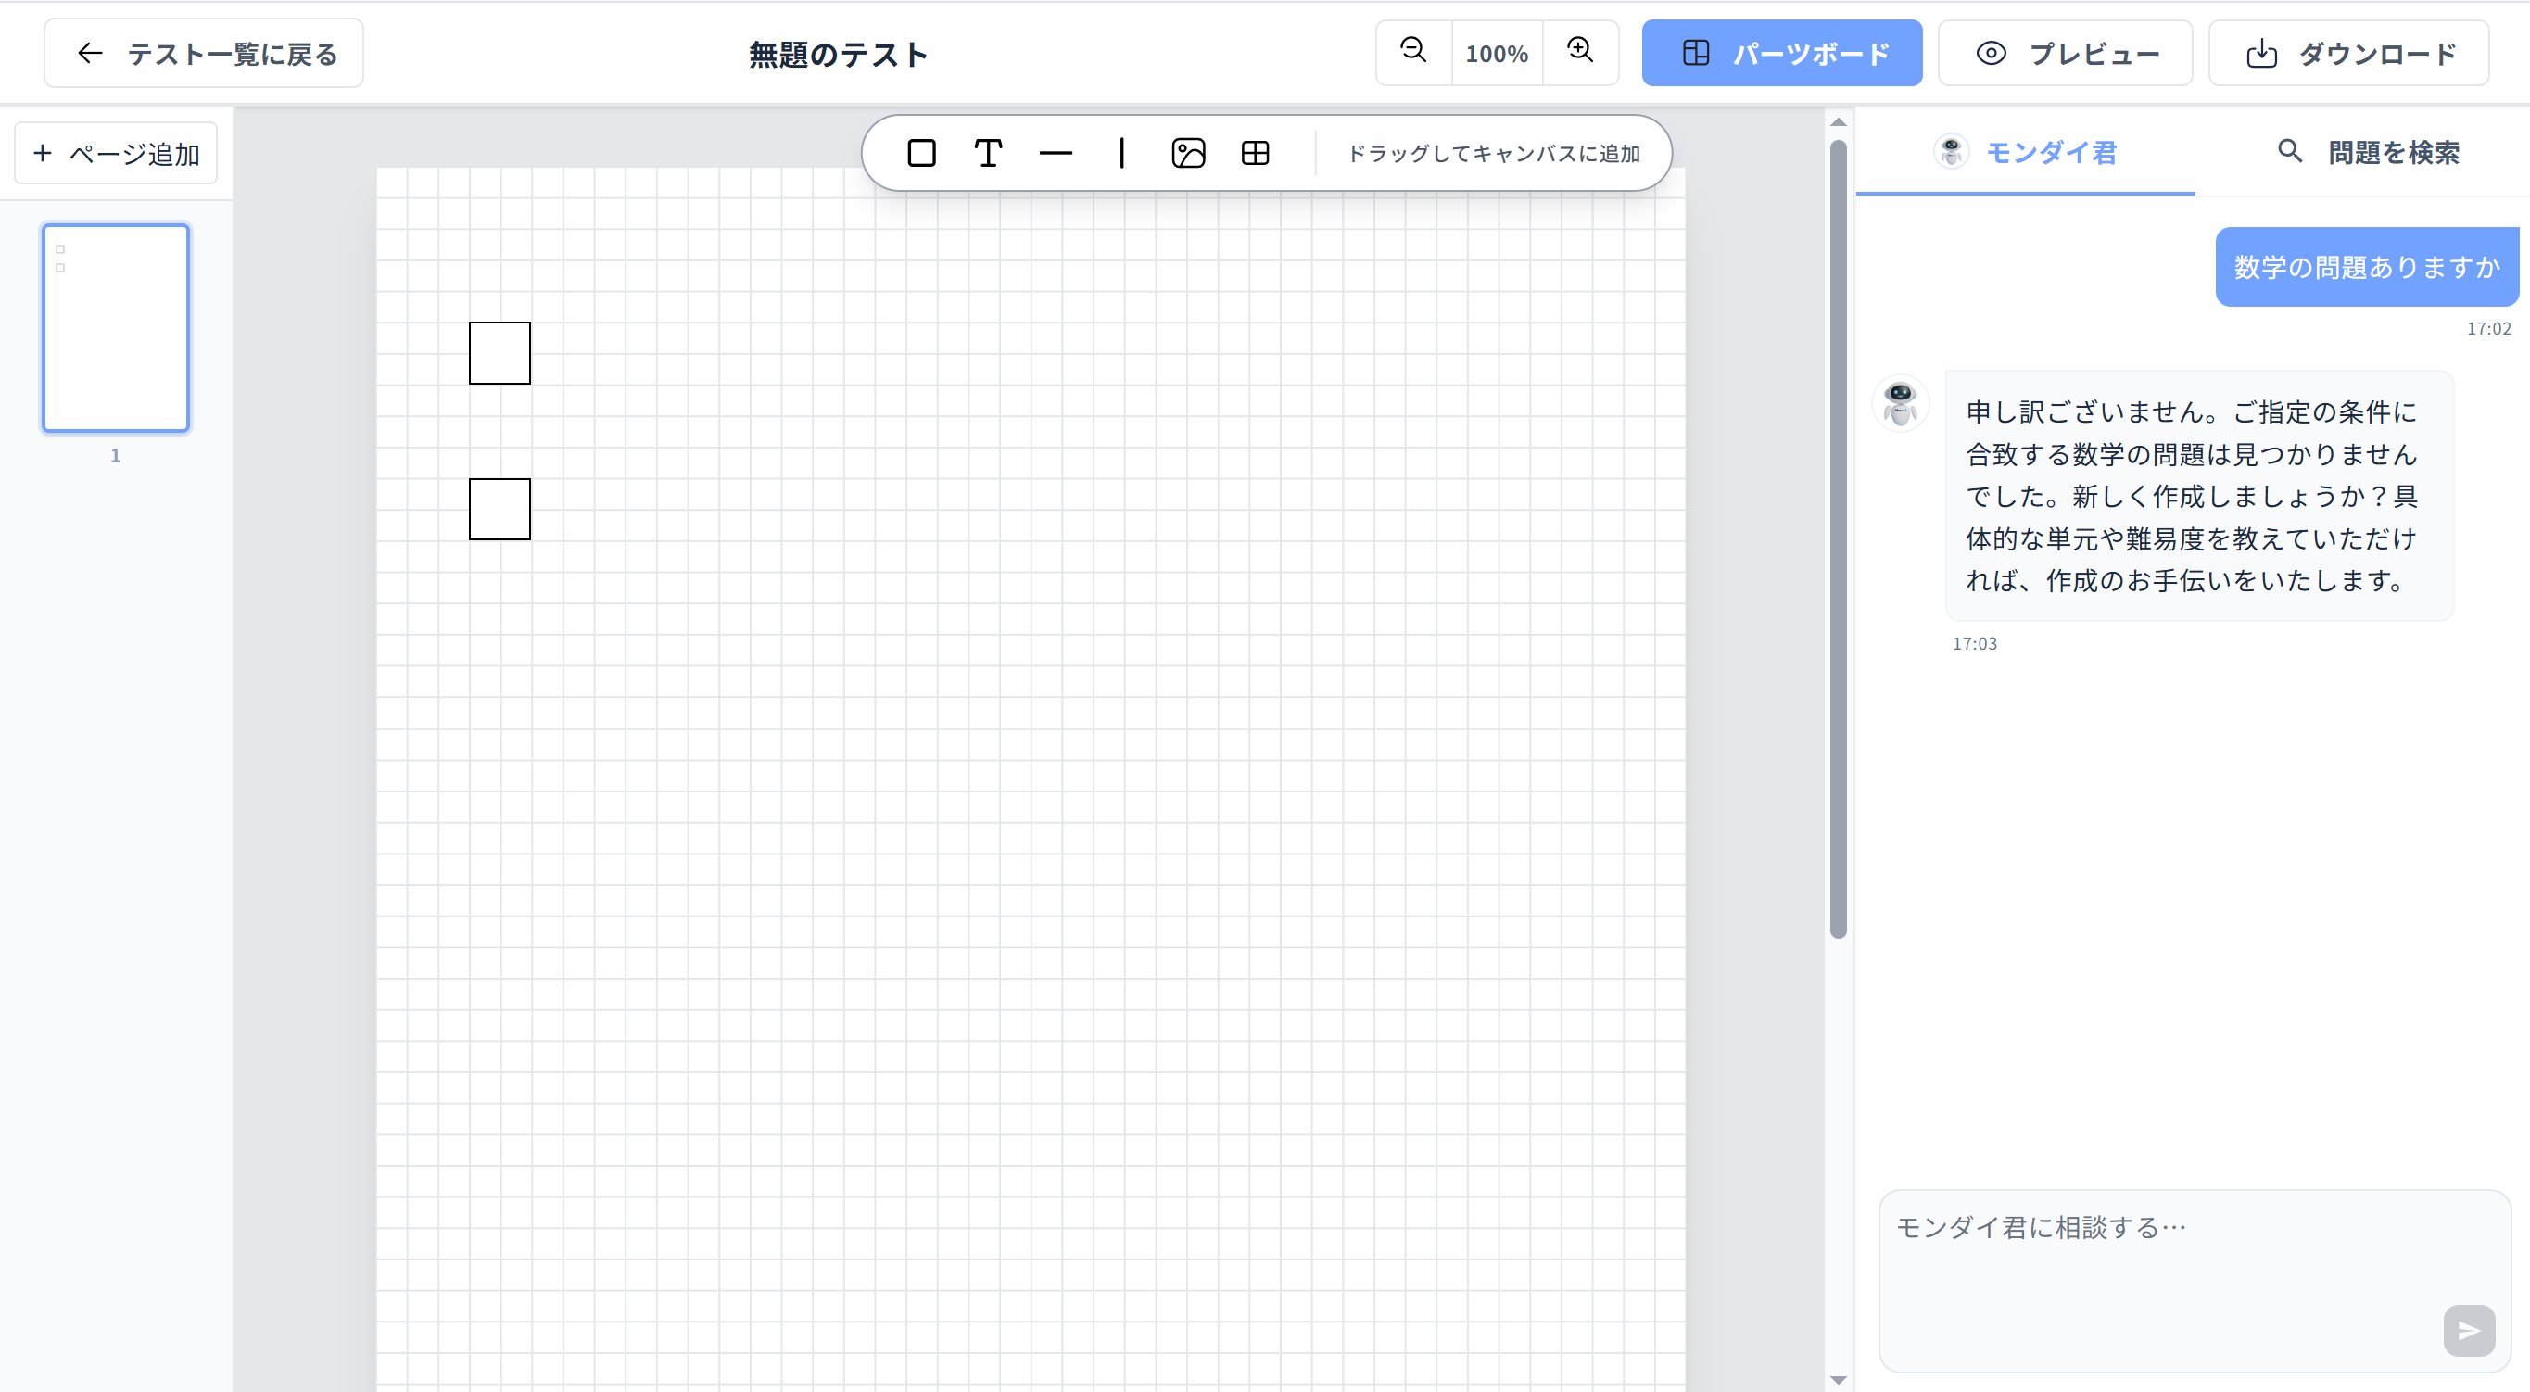Image resolution: width=2530 pixels, height=1392 pixels.
Task: Open プレビュー
Action: pyautogui.click(x=2065, y=53)
